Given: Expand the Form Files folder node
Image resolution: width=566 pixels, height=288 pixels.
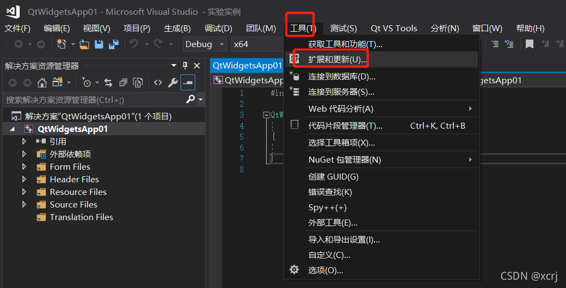Looking at the screenshot, I should (x=24, y=166).
